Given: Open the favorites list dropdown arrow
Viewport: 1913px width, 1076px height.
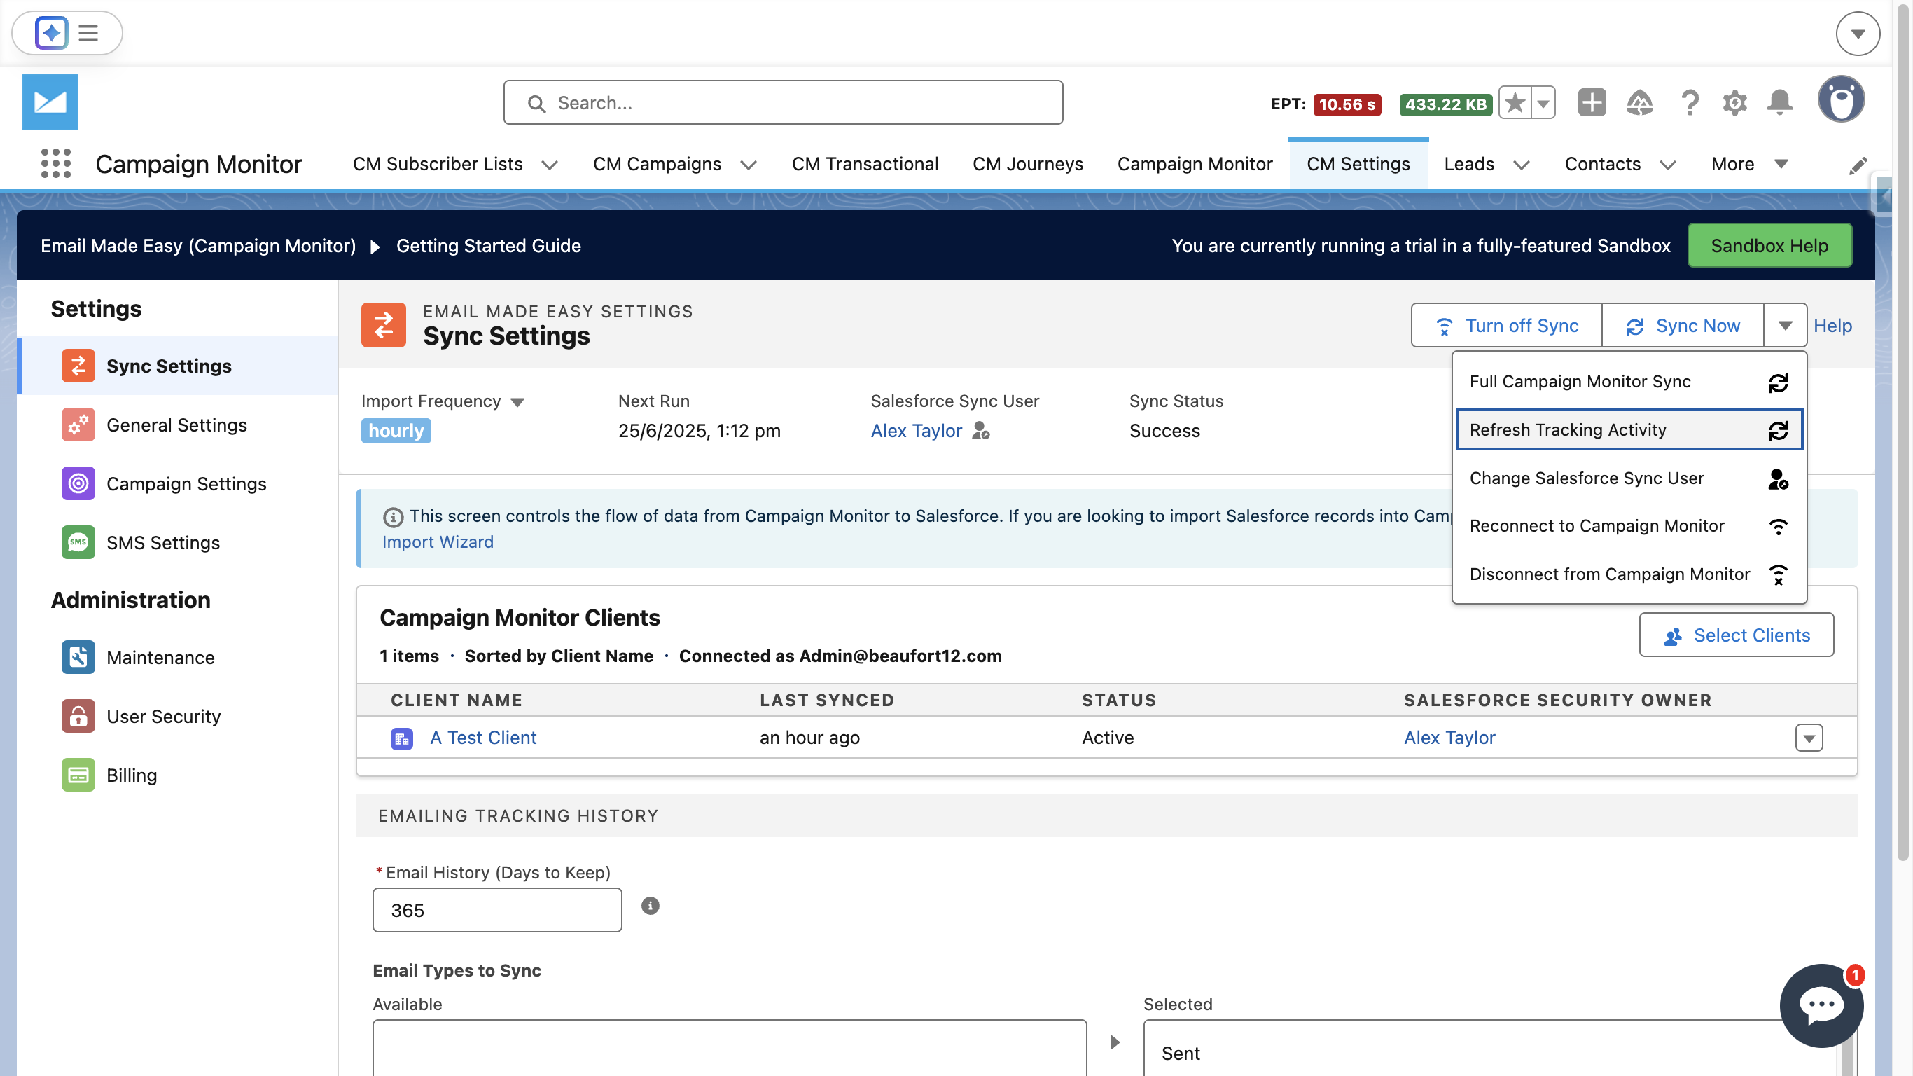Looking at the screenshot, I should click(1544, 102).
